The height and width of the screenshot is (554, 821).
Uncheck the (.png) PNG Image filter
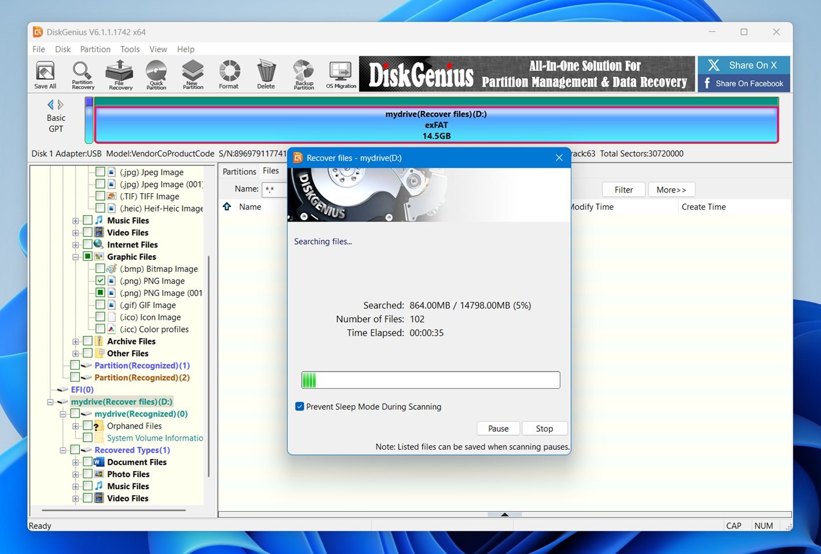click(100, 280)
